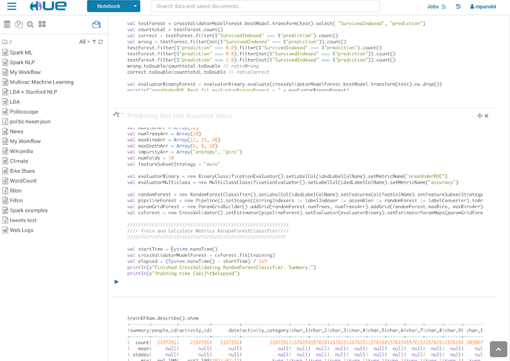Click the Web Logs file icon
510x361 pixels.
coord(5,230)
